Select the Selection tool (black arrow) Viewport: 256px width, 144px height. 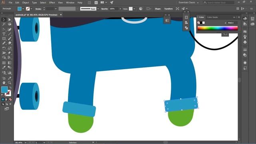point(4,20)
